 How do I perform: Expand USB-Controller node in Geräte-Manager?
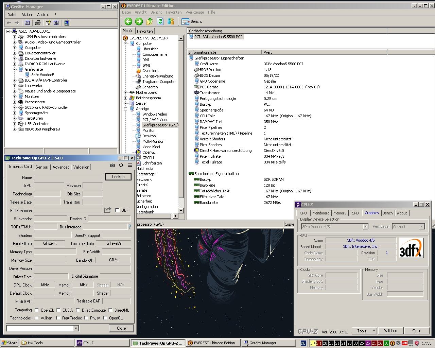14,124
